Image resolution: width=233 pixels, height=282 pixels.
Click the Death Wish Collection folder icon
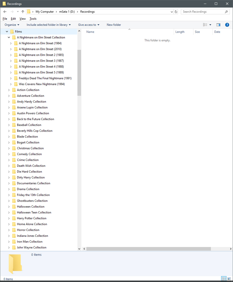pos(14,166)
